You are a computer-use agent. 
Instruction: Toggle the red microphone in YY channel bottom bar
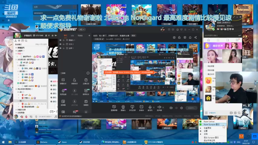[26, 117]
